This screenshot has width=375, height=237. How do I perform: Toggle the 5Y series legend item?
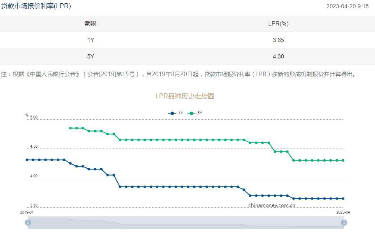[194, 113]
